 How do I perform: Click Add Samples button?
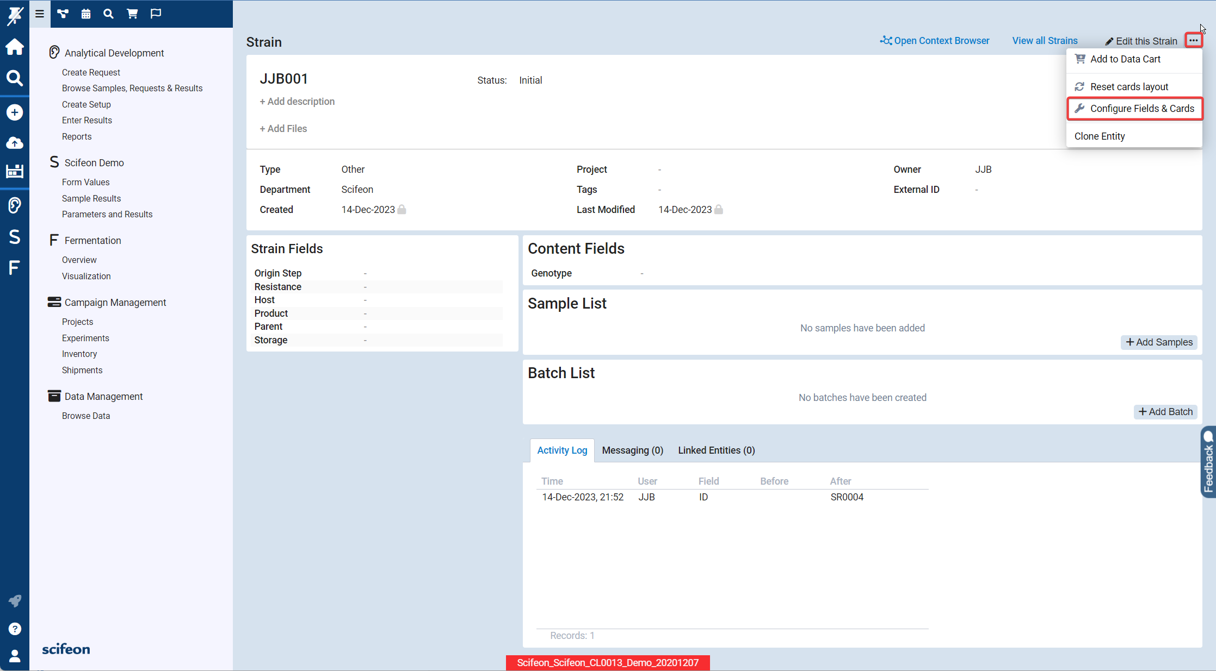1159,342
